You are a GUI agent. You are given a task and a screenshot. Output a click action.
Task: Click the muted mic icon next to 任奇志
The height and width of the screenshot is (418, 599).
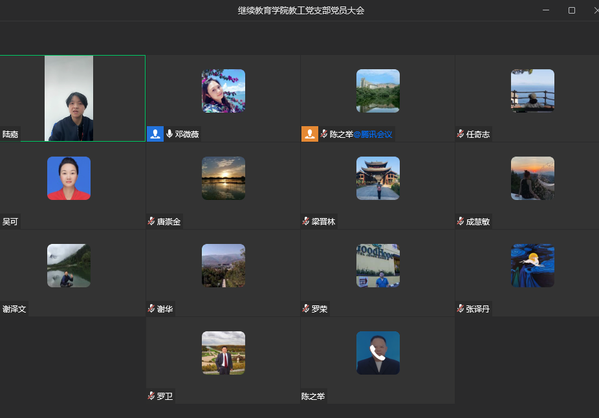coord(461,134)
